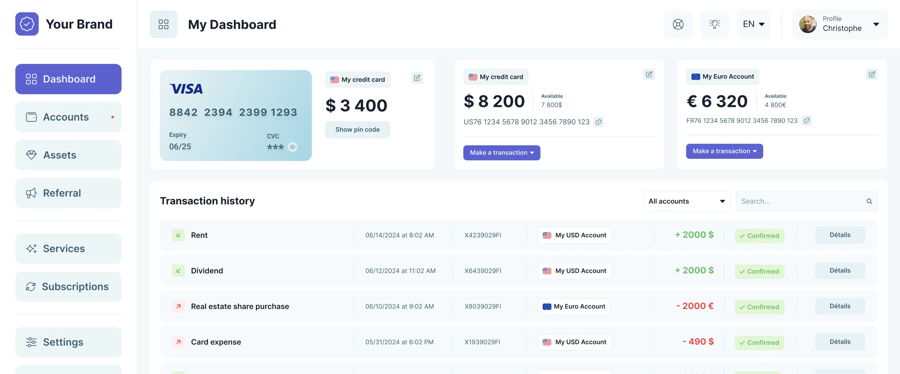Click the Services sparkle icon
The width and height of the screenshot is (900, 374).
click(x=32, y=248)
